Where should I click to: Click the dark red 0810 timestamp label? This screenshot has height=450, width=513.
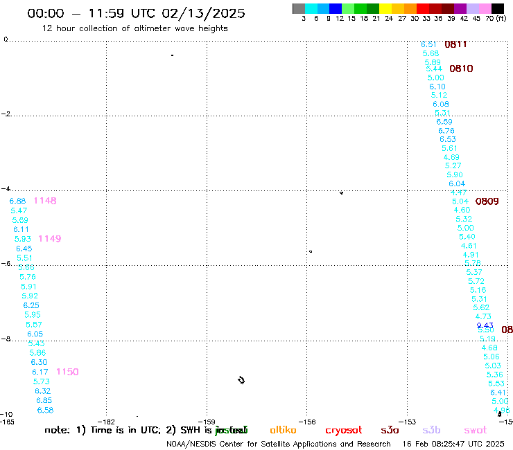(x=461, y=69)
